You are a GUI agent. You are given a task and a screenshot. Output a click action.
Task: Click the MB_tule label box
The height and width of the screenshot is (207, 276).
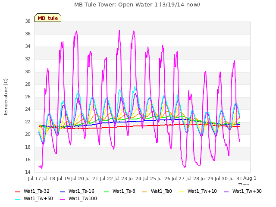point(48,18)
